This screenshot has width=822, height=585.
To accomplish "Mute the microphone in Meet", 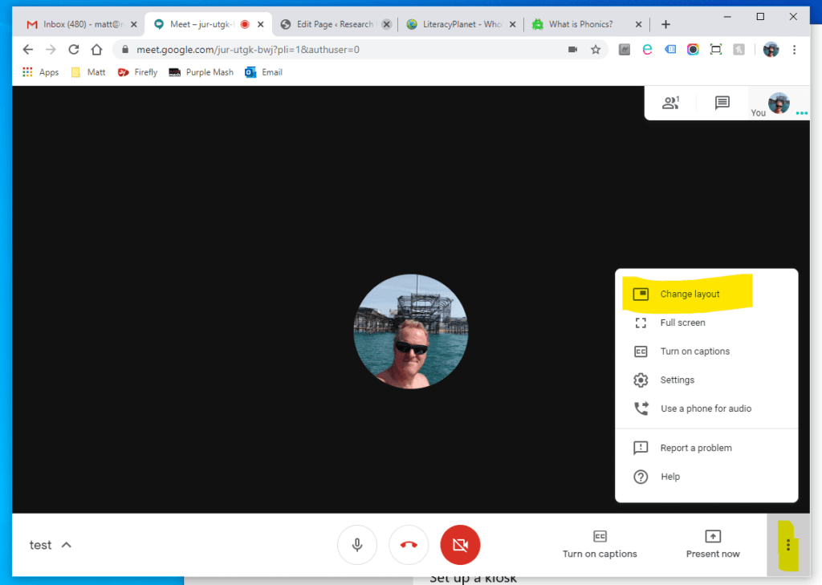I will pyautogui.click(x=357, y=545).
